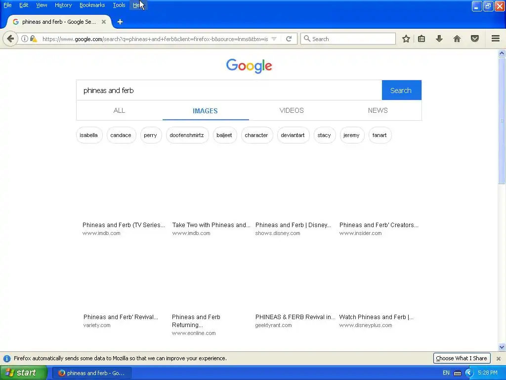Show site information icon in address bar
506x380 pixels.
tap(25, 39)
